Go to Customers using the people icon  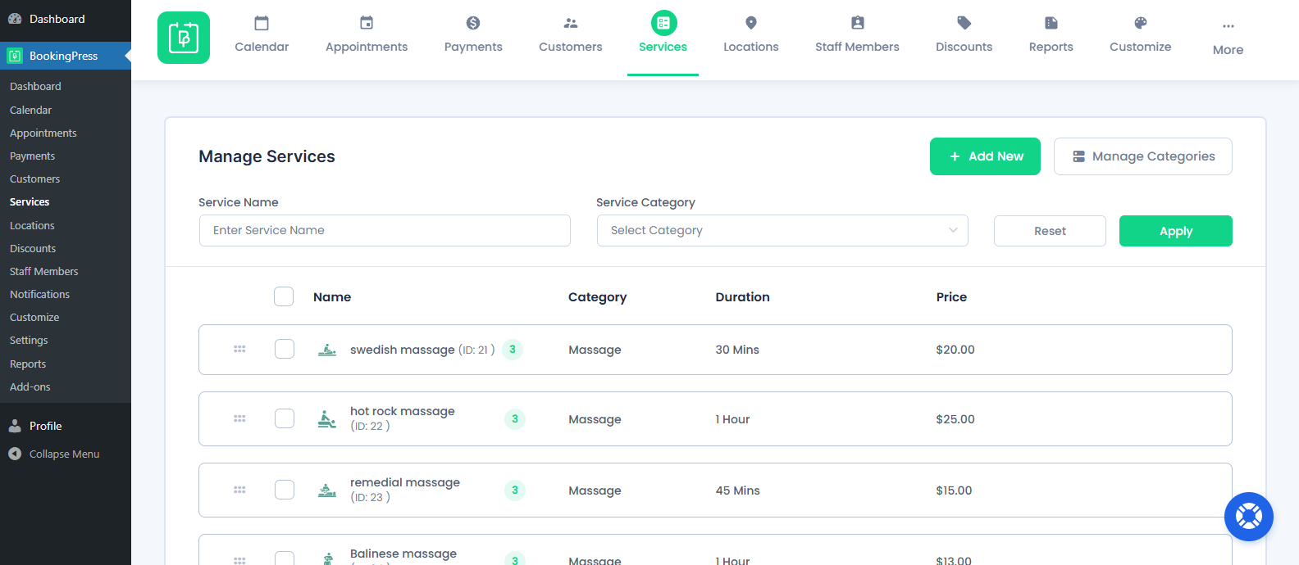pyautogui.click(x=571, y=23)
